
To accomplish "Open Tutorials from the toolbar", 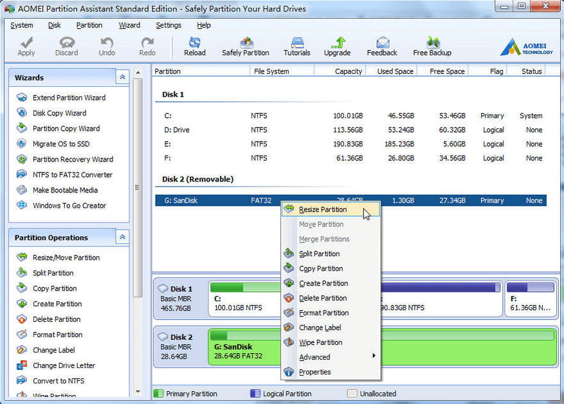I will click(x=297, y=46).
